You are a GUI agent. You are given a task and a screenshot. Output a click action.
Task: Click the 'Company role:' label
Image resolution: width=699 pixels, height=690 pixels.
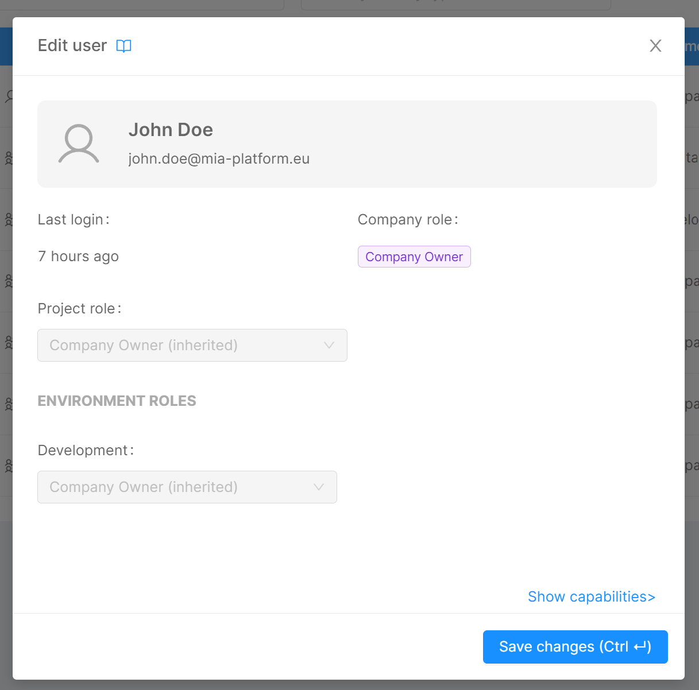[407, 220]
